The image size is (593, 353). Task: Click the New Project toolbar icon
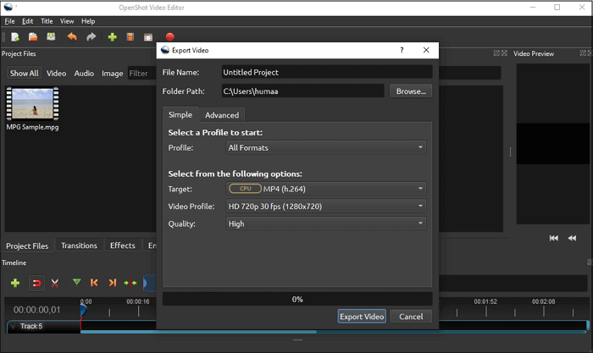point(14,36)
